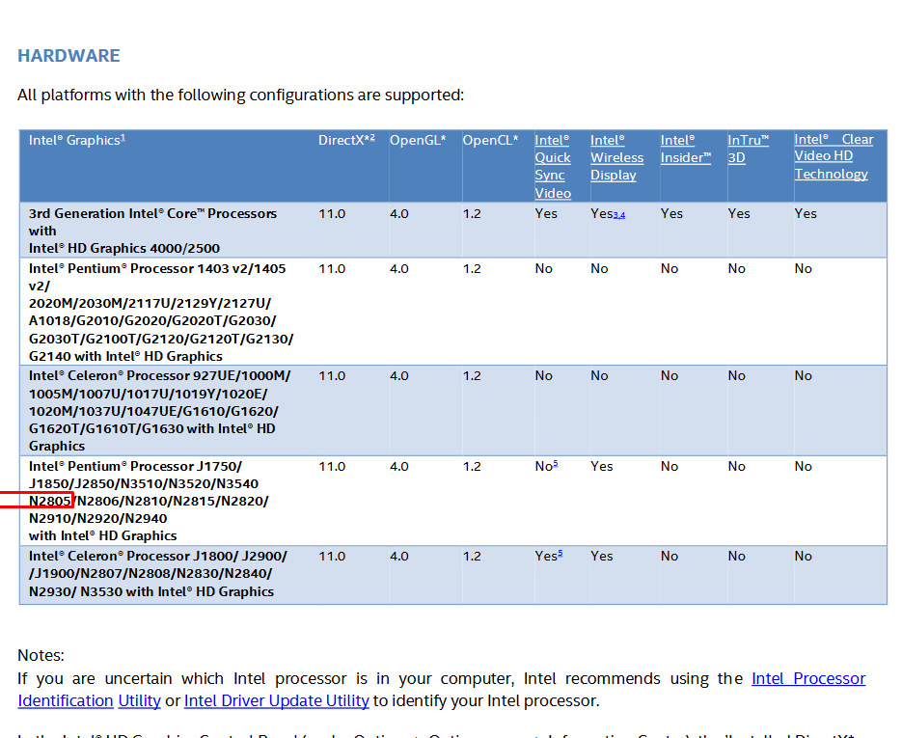
Task: Open the Intel Wireless Display header link
Action: click(x=616, y=157)
